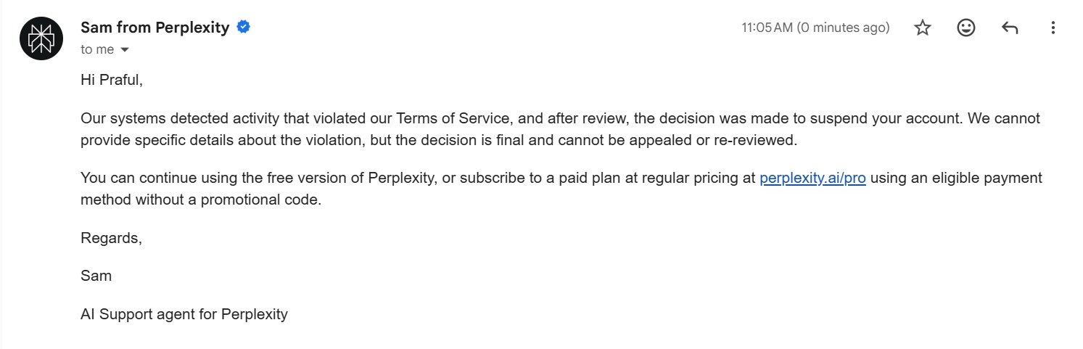
Task: Click the "(0 minutes ago)" text
Action: click(x=843, y=28)
